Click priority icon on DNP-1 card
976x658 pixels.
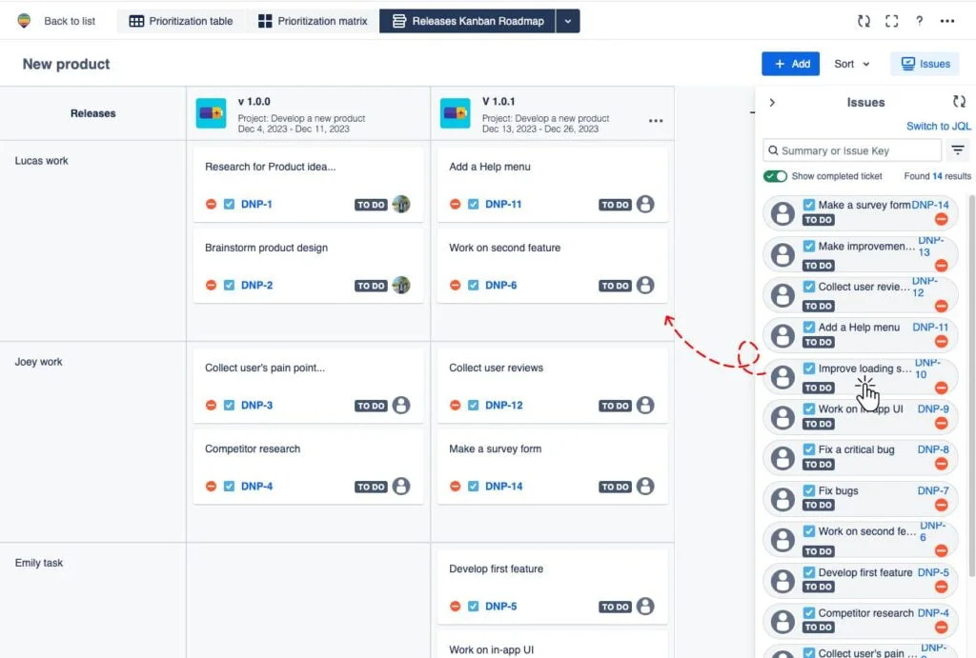[211, 204]
